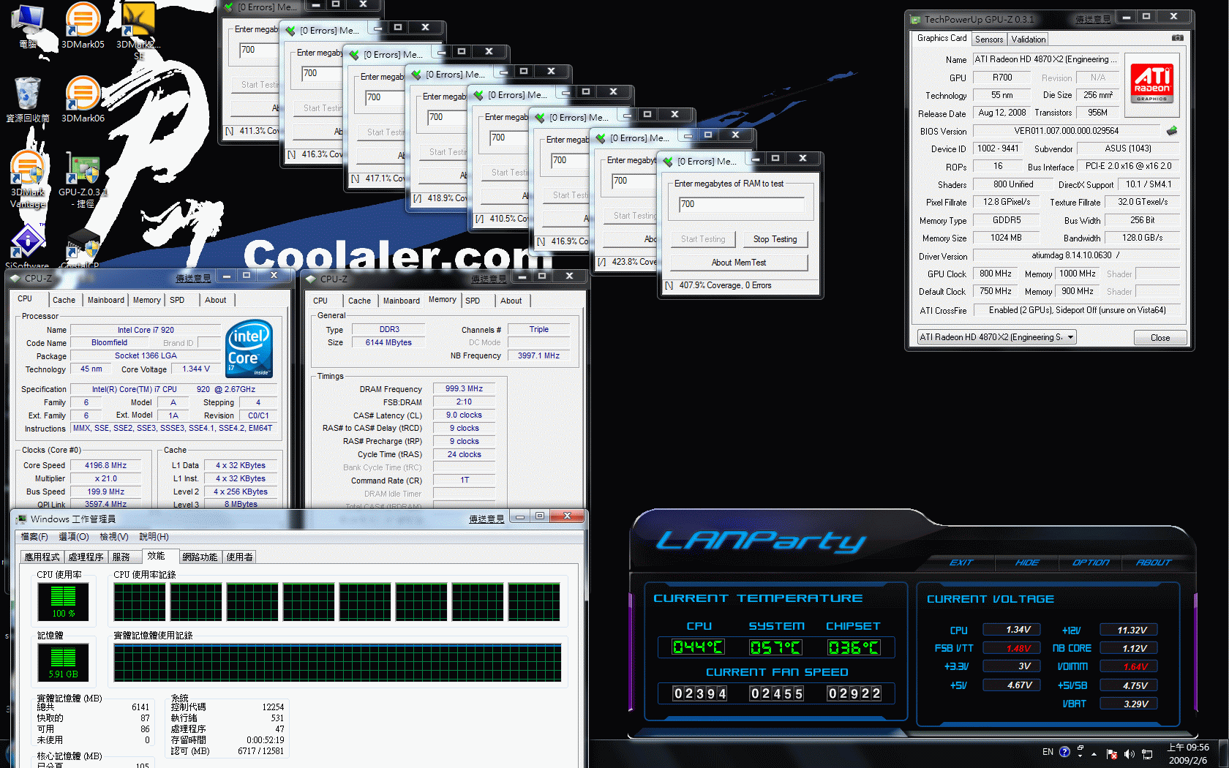Click the blue help icon in language bar
1229x768 pixels.
[1064, 752]
